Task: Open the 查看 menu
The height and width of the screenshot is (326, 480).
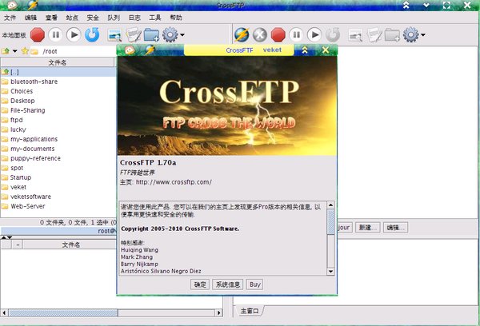Action: coord(51,18)
